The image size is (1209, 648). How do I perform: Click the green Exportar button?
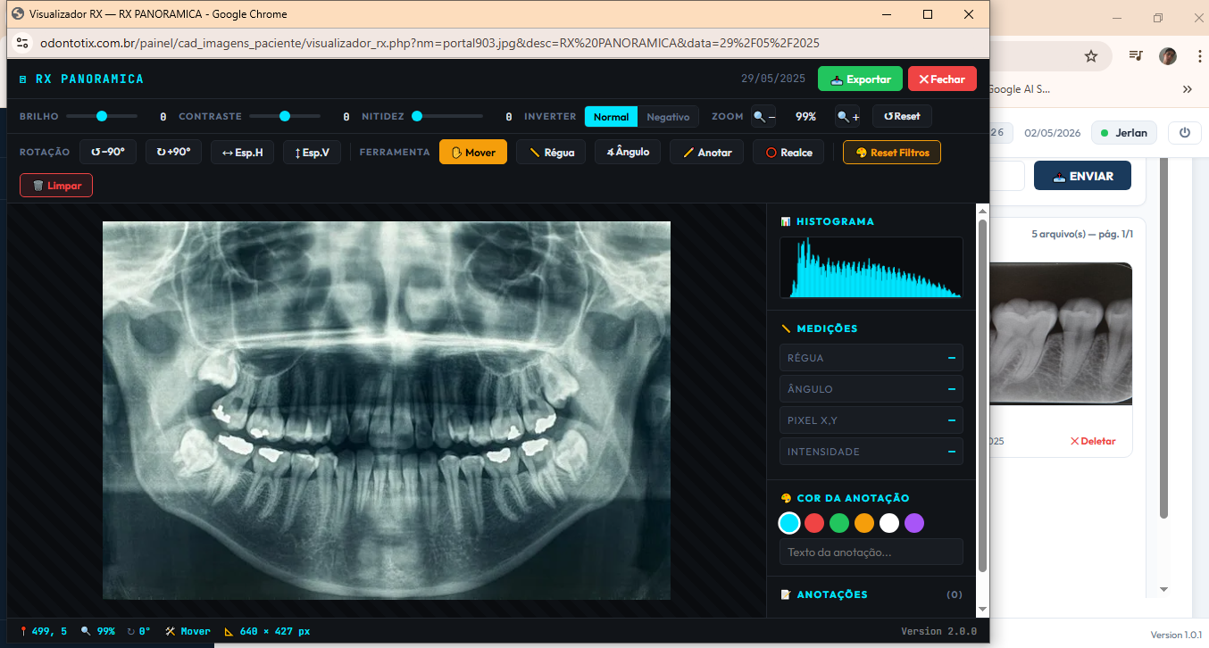860,79
